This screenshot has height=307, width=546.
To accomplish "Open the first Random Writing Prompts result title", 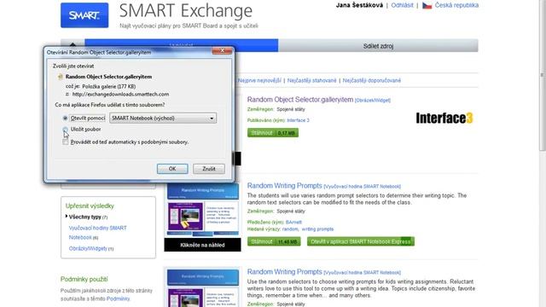I will point(284,186).
